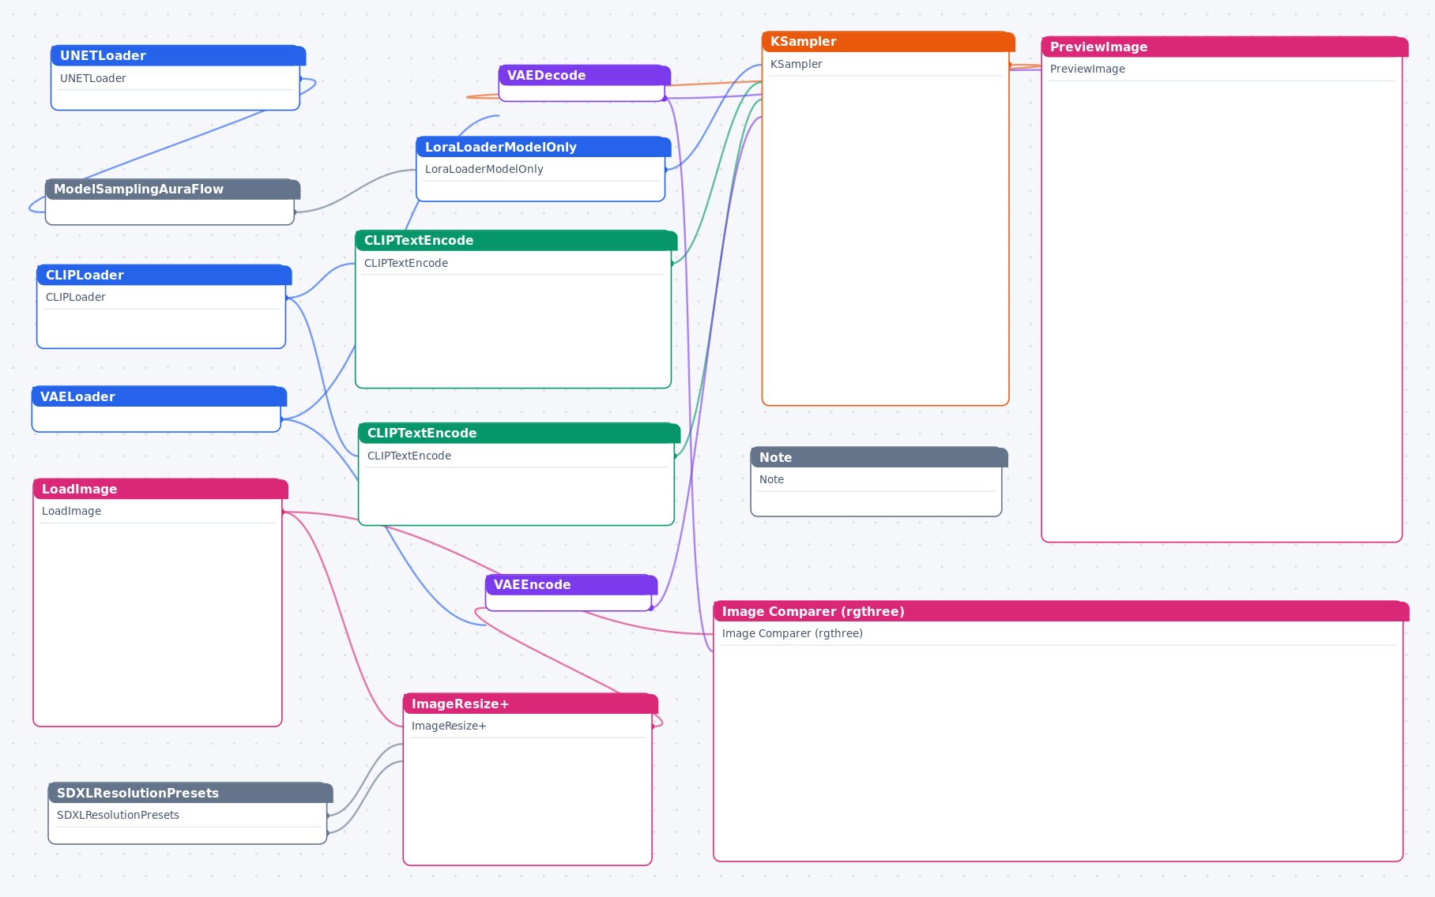The image size is (1435, 897).
Task: Click the VAEDecode node title
Action: coord(546,76)
